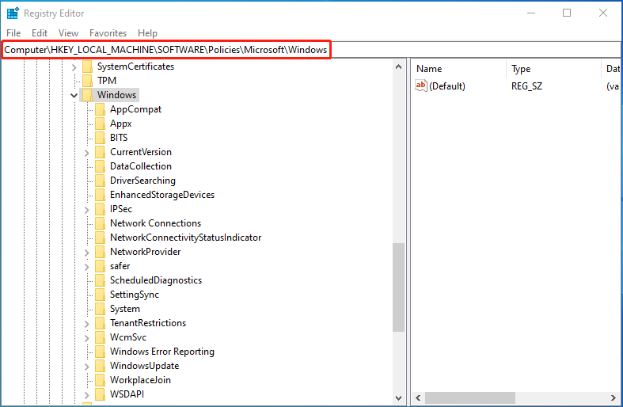Open the Edit menu
623x407 pixels.
click(x=40, y=33)
